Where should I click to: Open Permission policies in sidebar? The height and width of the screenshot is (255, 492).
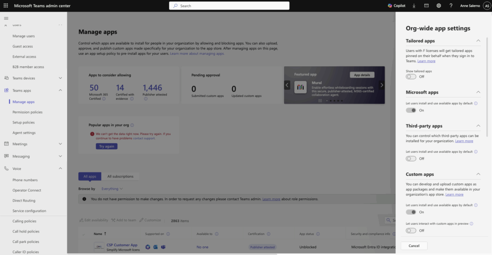click(x=27, y=112)
